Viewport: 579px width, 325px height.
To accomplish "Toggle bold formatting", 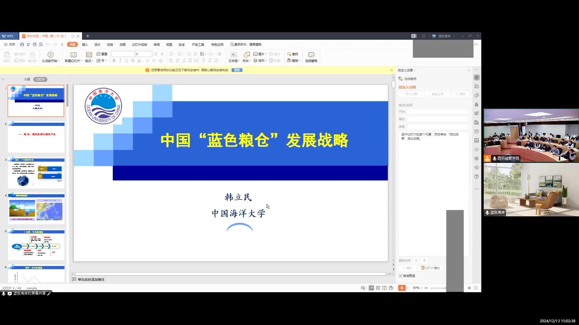I will (114, 61).
